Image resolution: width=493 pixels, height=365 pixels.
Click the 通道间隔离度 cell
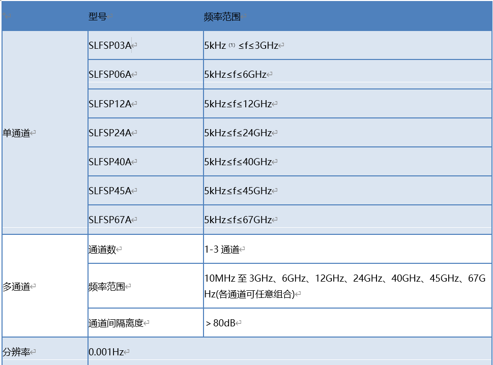[116, 323]
